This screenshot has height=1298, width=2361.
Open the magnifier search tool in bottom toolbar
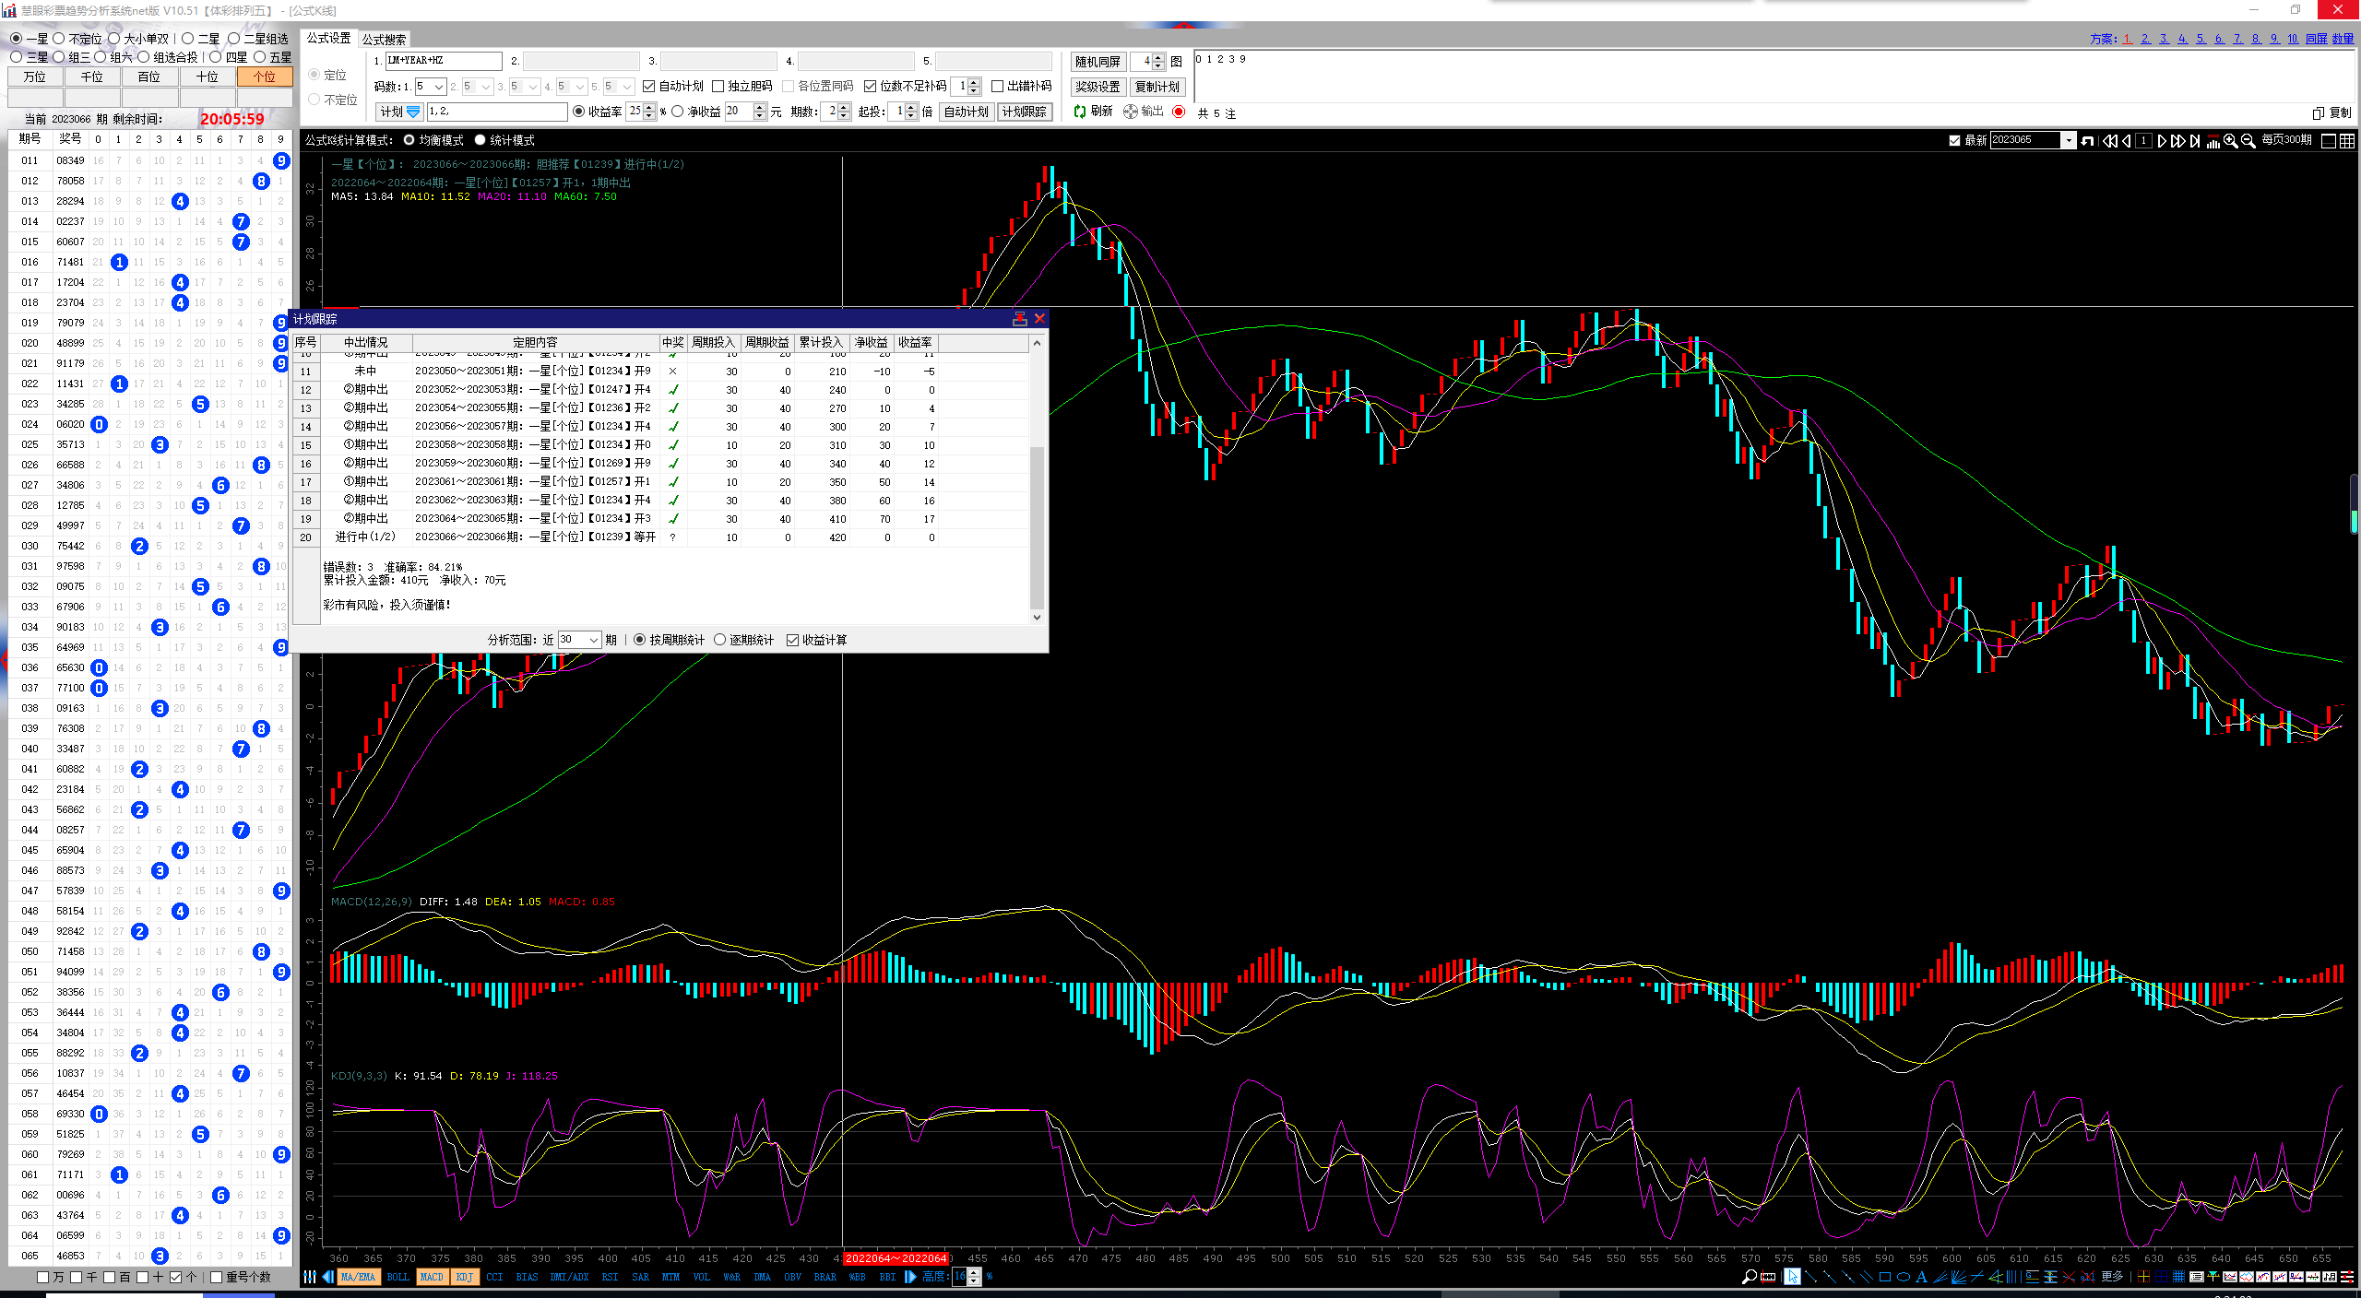(x=1750, y=1277)
